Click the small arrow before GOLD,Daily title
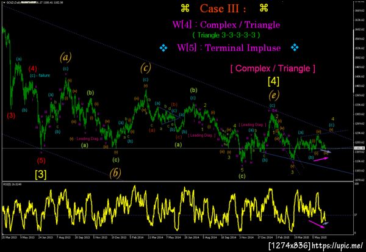The width and height of the screenshot is (366, 252). [4, 2]
